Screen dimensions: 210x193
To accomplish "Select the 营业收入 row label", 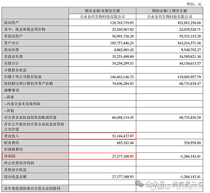I will click(x=11, y=136).
